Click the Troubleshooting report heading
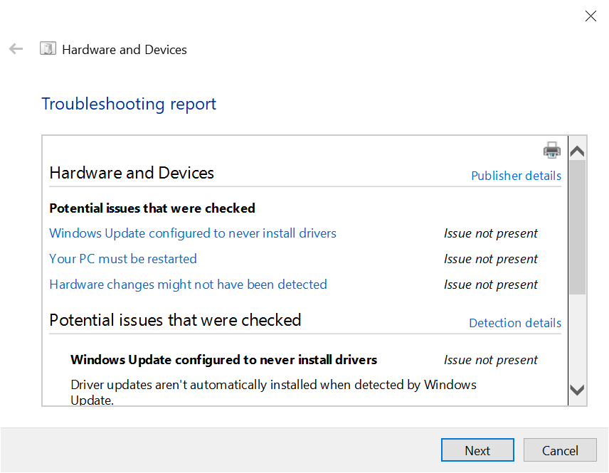 (x=129, y=104)
